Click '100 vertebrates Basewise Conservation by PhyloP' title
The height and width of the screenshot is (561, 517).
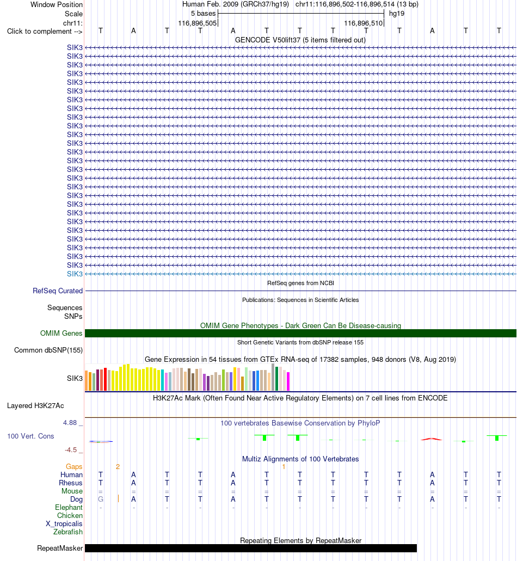(300, 423)
